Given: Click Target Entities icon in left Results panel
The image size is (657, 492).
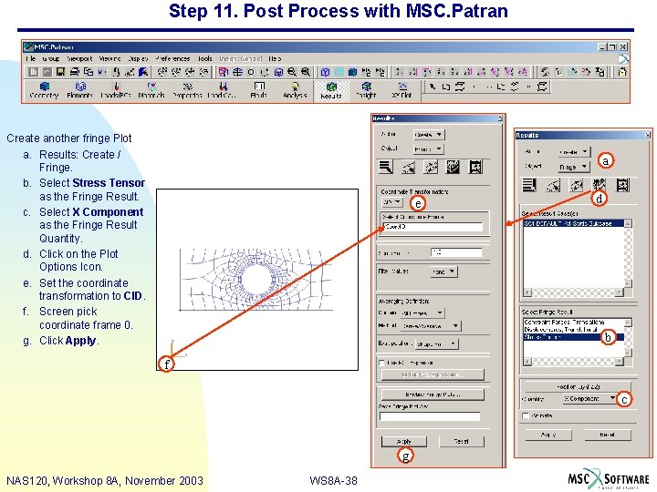Looking at the screenshot, I should coord(408,167).
